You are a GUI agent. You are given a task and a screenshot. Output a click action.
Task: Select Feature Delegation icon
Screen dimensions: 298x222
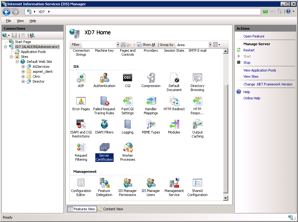coord(104,187)
